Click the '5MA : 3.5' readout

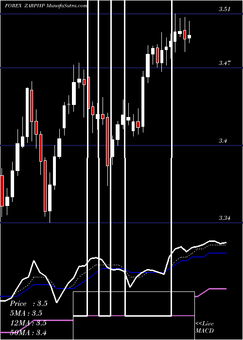(26, 313)
